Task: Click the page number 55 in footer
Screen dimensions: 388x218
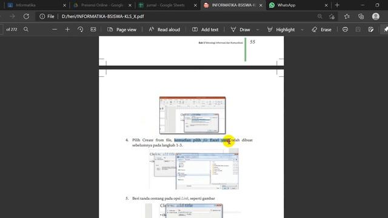Action: [x=252, y=42]
